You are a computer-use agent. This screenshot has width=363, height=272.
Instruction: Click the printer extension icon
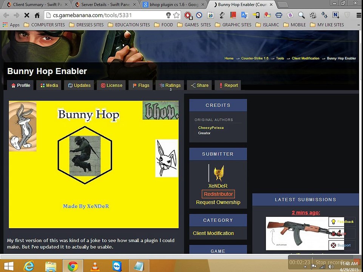(279, 15)
